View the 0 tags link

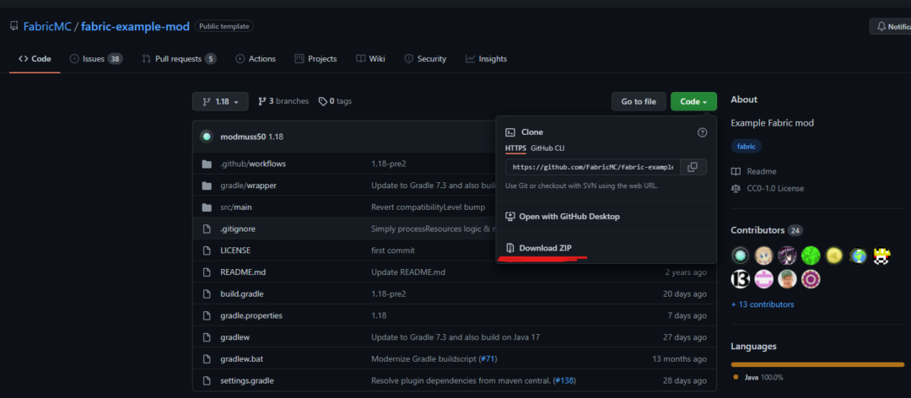click(x=335, y=101)
